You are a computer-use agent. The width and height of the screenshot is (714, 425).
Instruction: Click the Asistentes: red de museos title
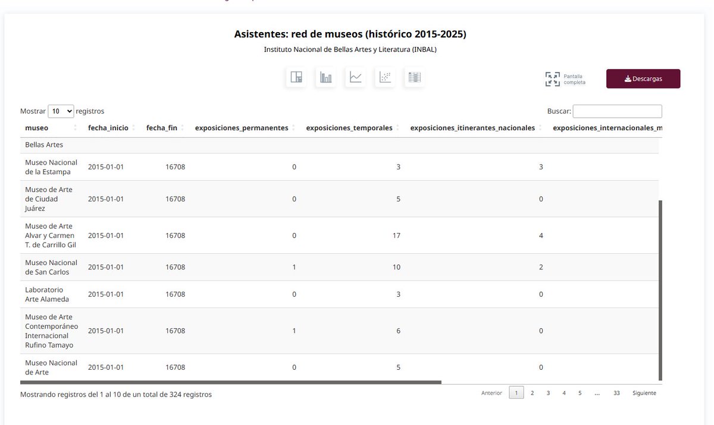tap(350, 34)
